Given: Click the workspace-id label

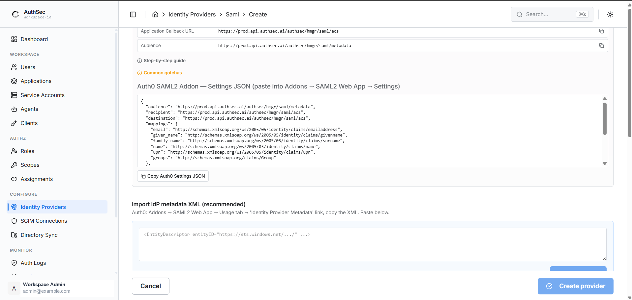Looking at the screenshot, I should point(38,17).
